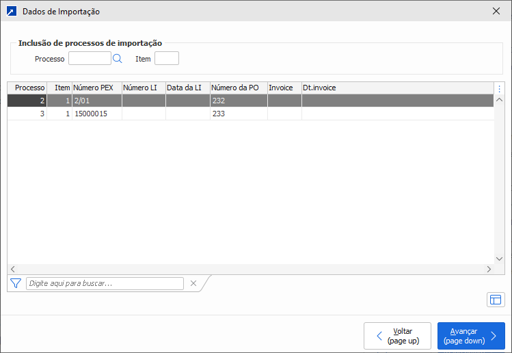This screenshot has height=353, width=512.
Task: Sort by the Número da PO column header
Action: [x=238, y=88]
